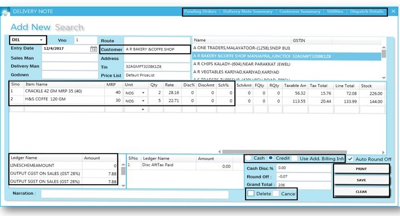400x216 pixels.
Task: Switch to the Search tab
Action: (69, 27)
